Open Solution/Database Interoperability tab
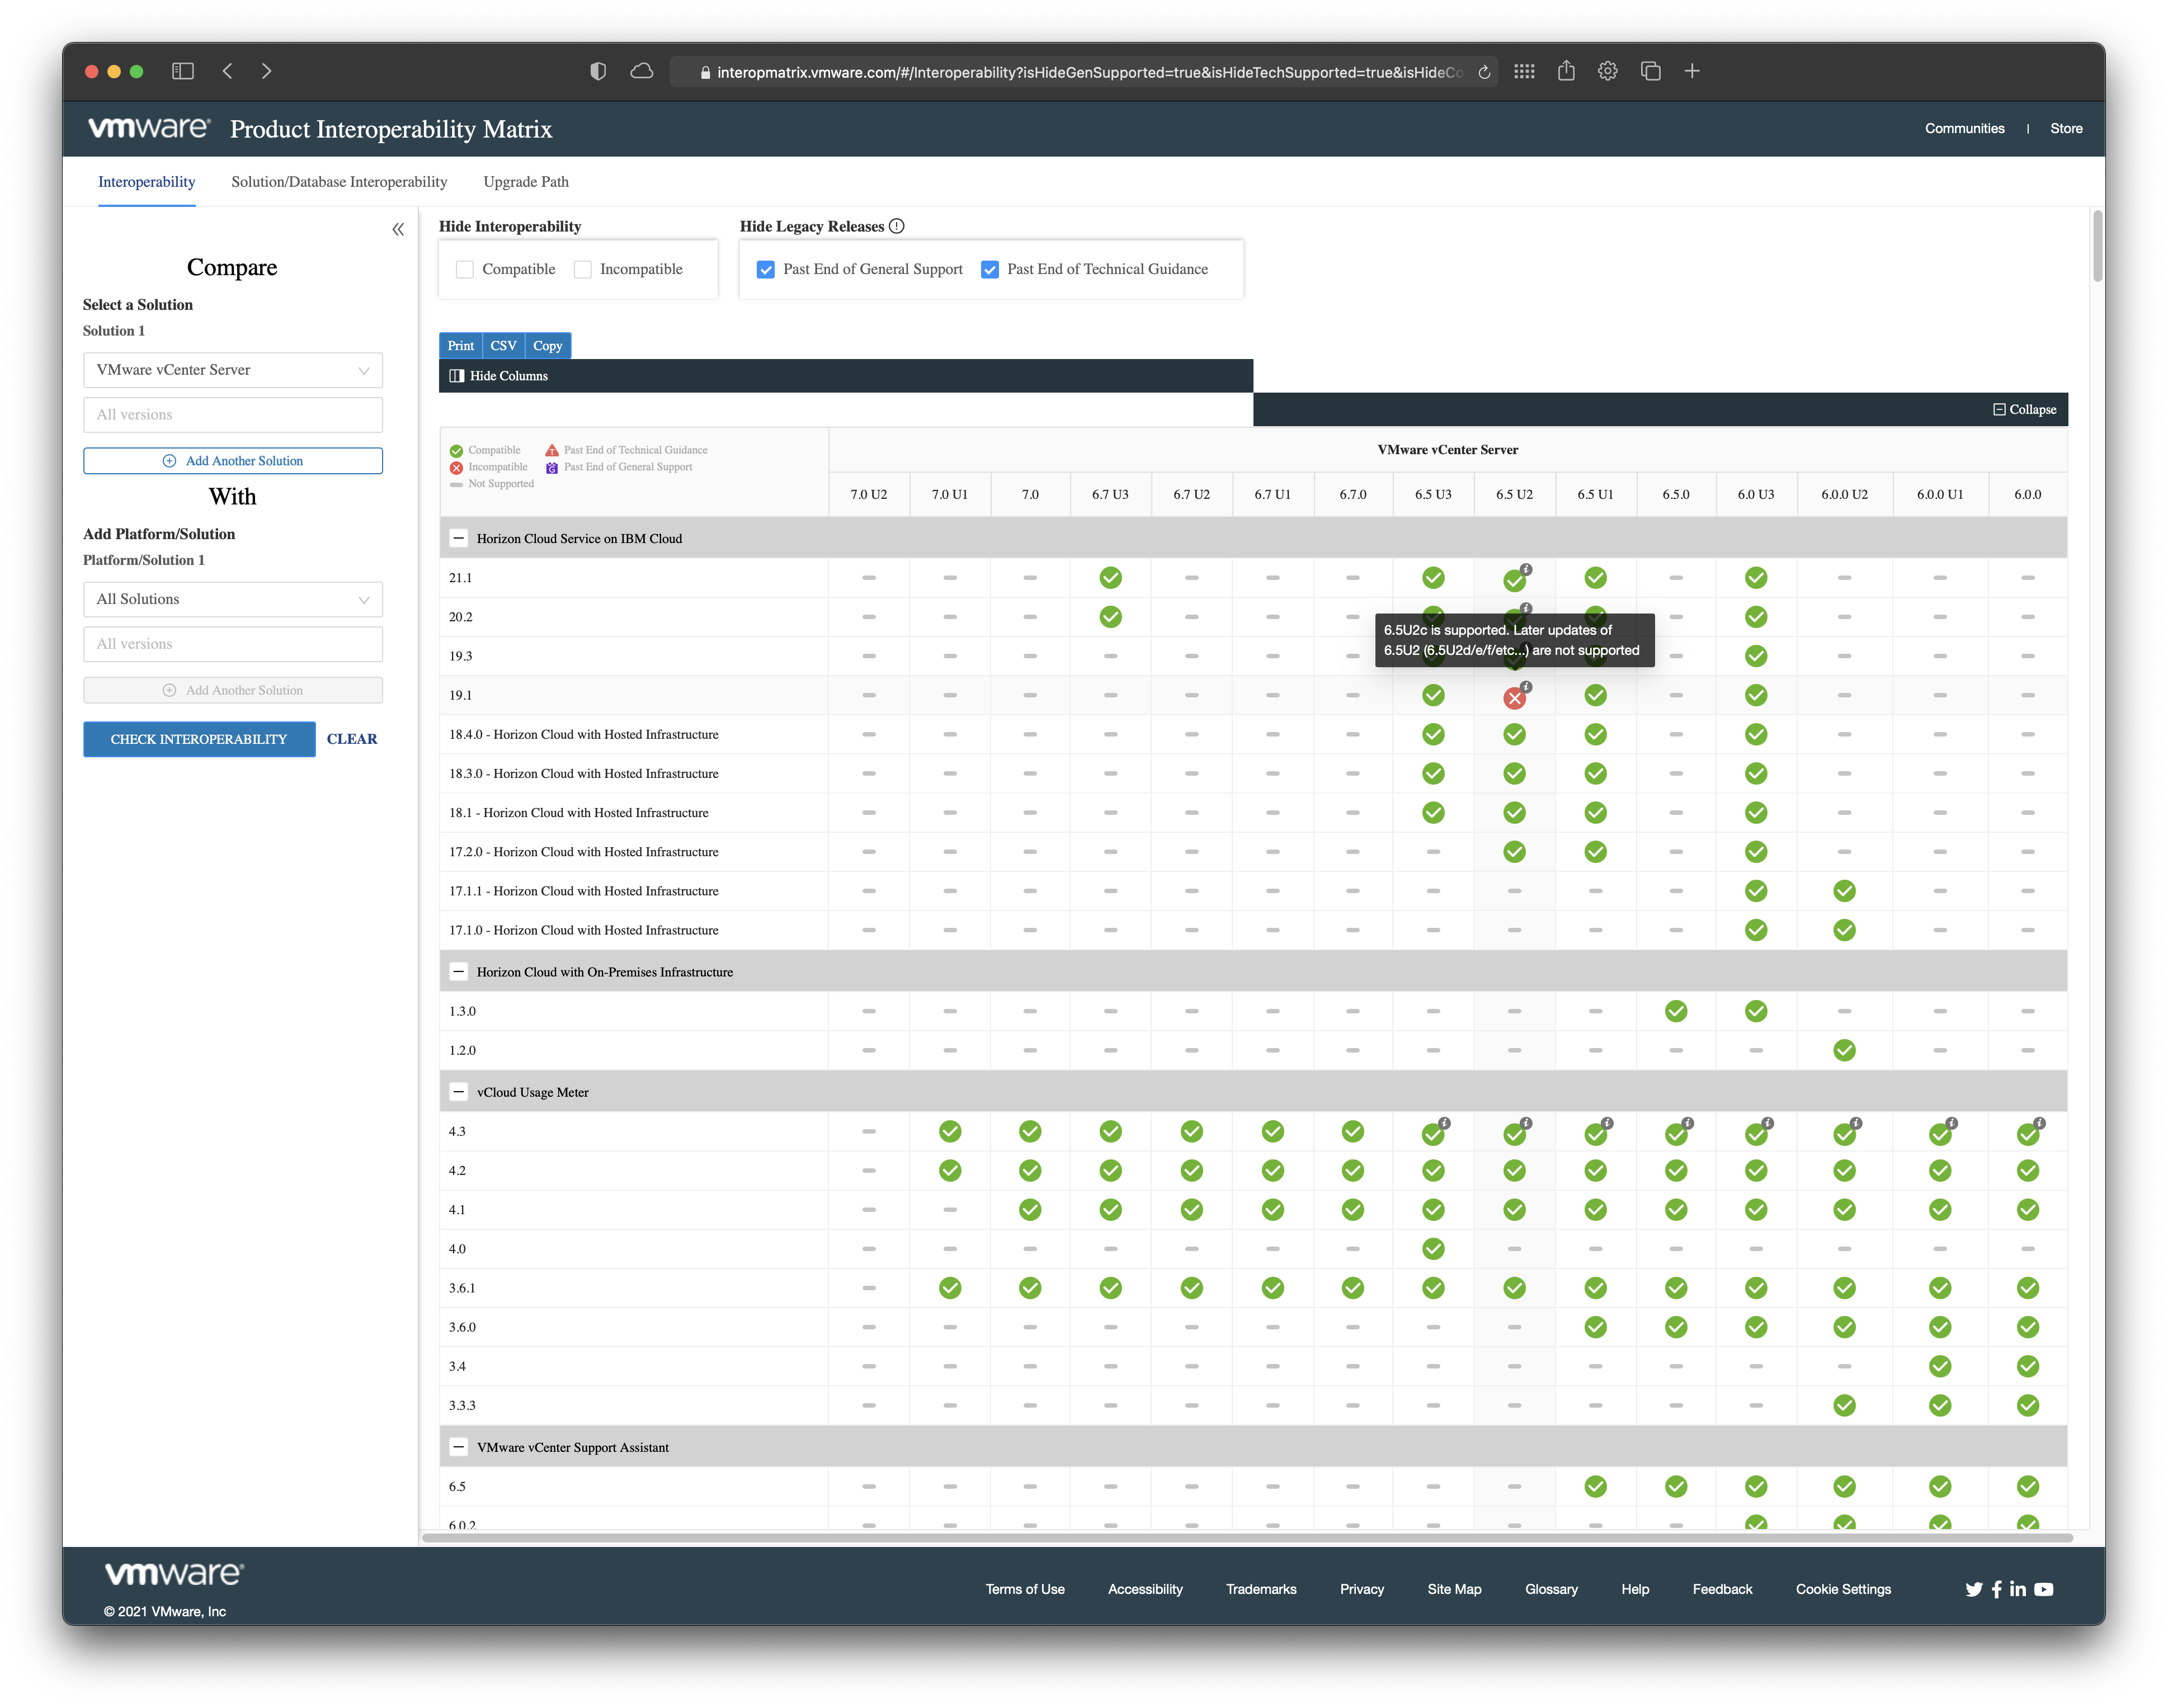Viewport: 2168px width, 1708px height. tap(339, 182)
